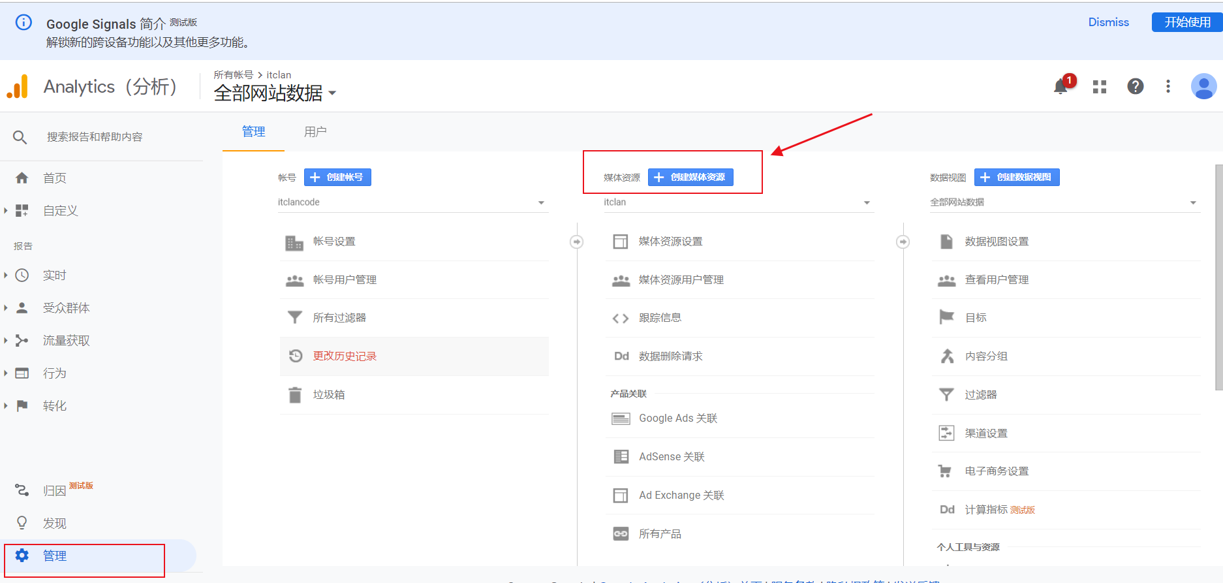This screenshot has width=1223, height=583.
Task: Click the 创建帐号 button
Action: tap(337, 177)
